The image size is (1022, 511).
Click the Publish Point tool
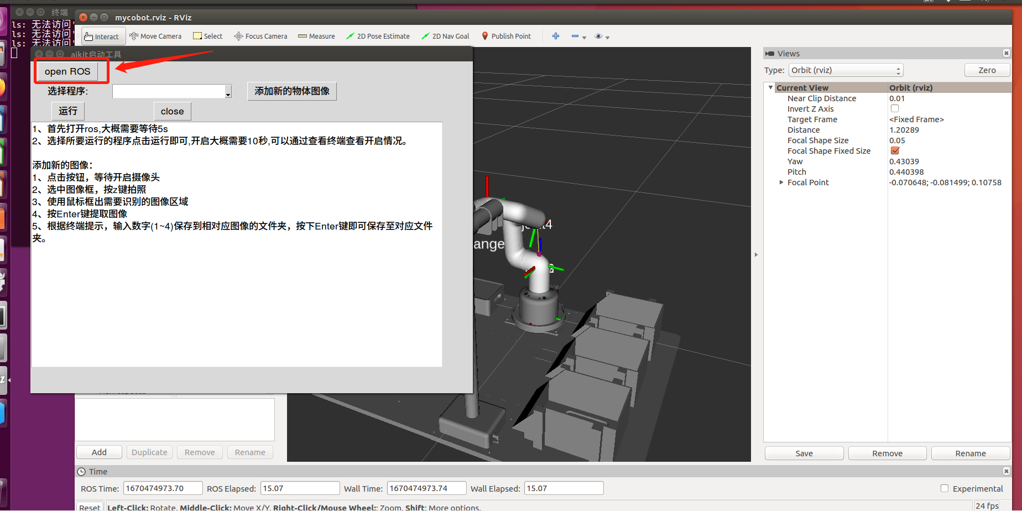[506, 36]
